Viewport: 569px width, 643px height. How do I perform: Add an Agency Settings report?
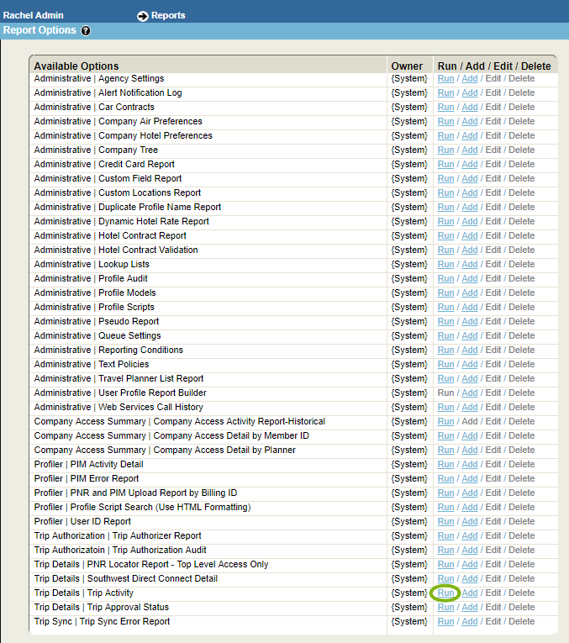coord(470,79)
